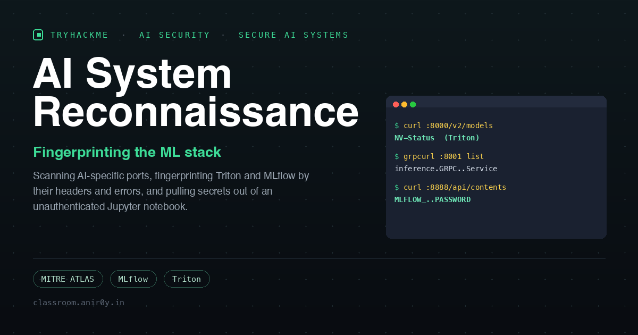The image size is (638, 335).
Task: Select the AI SECURITY breadcrumb label
Action: [x=175, y=35]
